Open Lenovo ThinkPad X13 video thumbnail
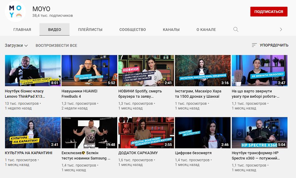 coord(33,71)
